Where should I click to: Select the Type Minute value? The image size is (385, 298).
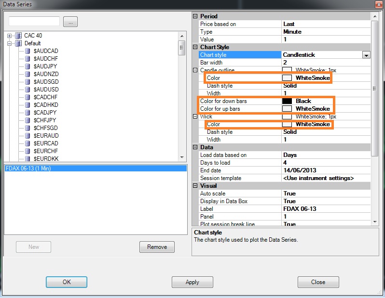[x=326, y=32]
